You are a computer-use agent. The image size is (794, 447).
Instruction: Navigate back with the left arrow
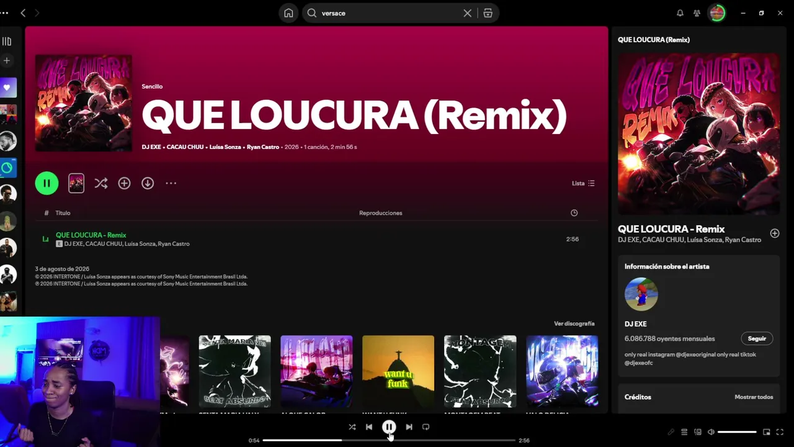click(23, 13)
